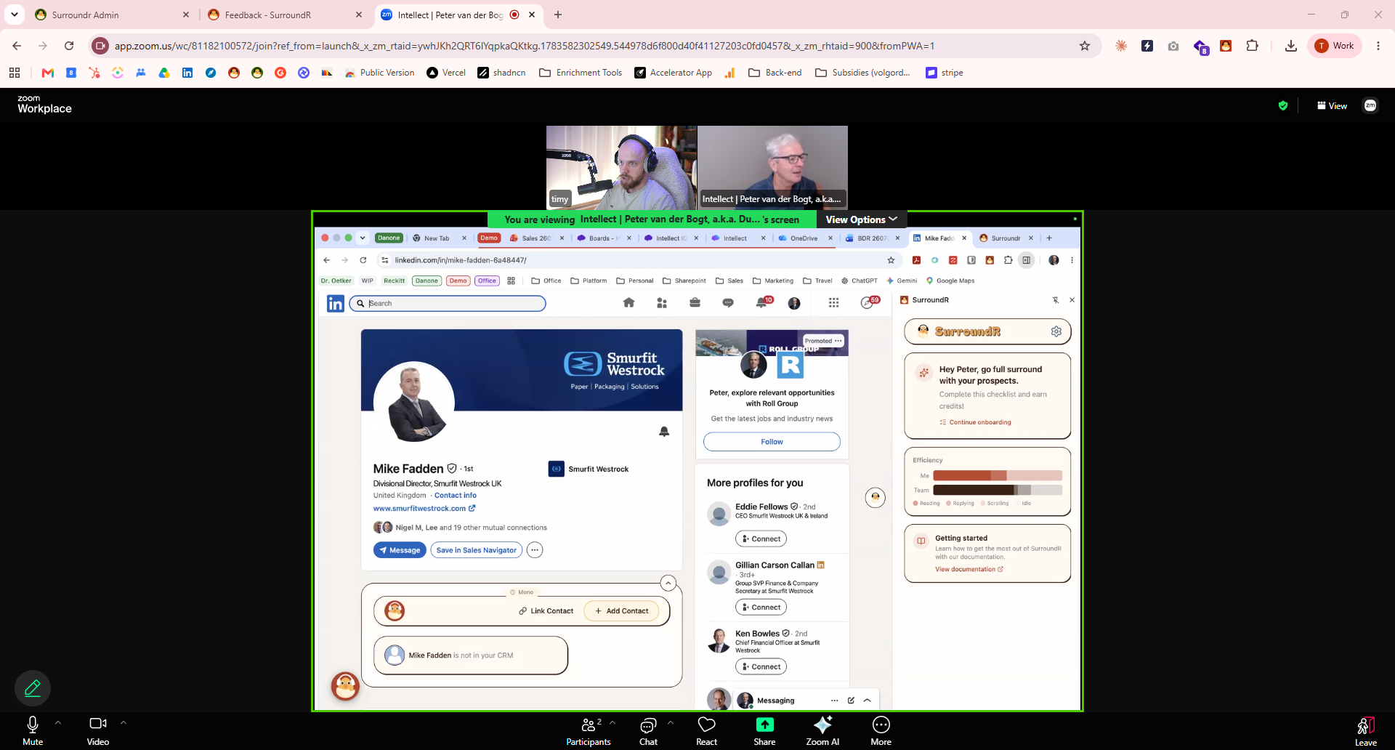This screenshot has width=1395, height=750.
Task: Click the Link Contact button
Action: 546,611
